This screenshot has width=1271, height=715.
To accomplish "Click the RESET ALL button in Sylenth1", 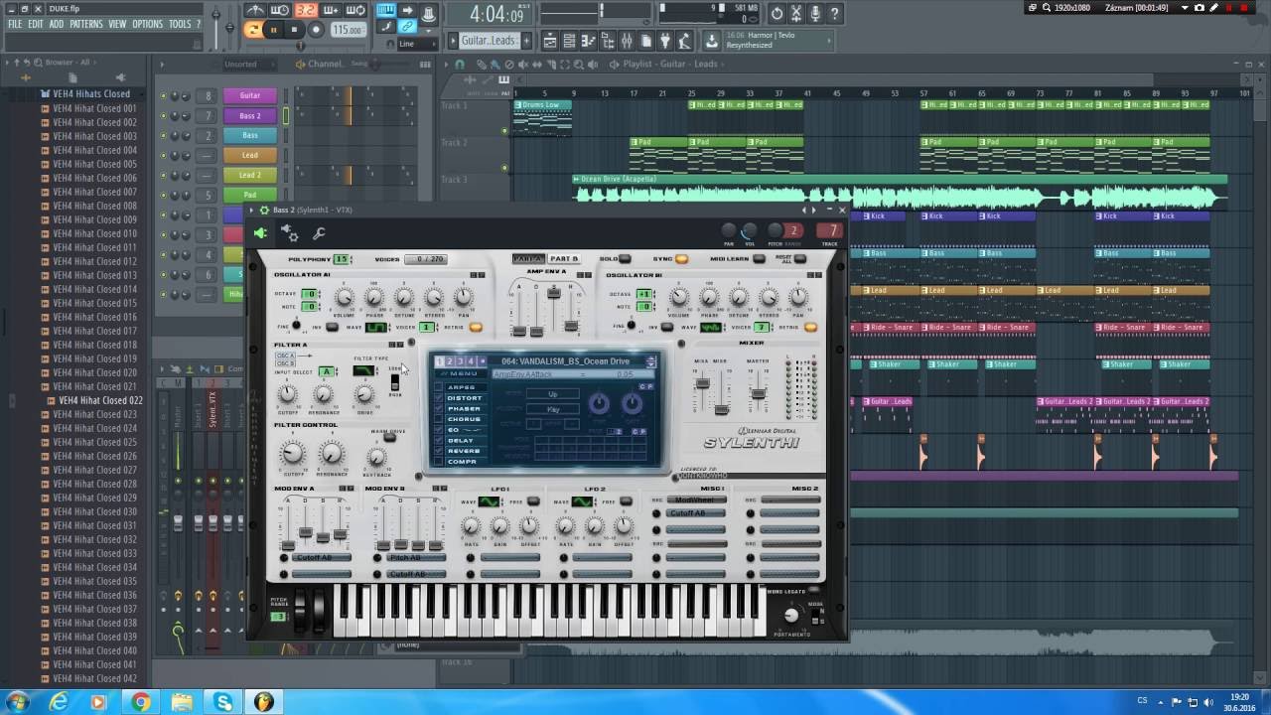I will click(x=800, y=259).
